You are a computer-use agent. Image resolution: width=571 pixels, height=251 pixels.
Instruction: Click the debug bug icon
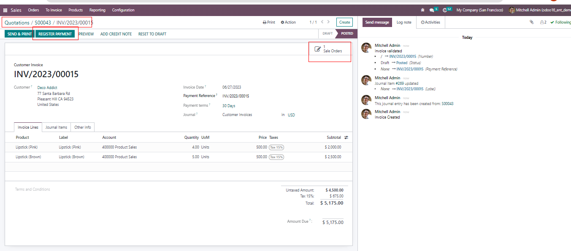click(422, 10)
